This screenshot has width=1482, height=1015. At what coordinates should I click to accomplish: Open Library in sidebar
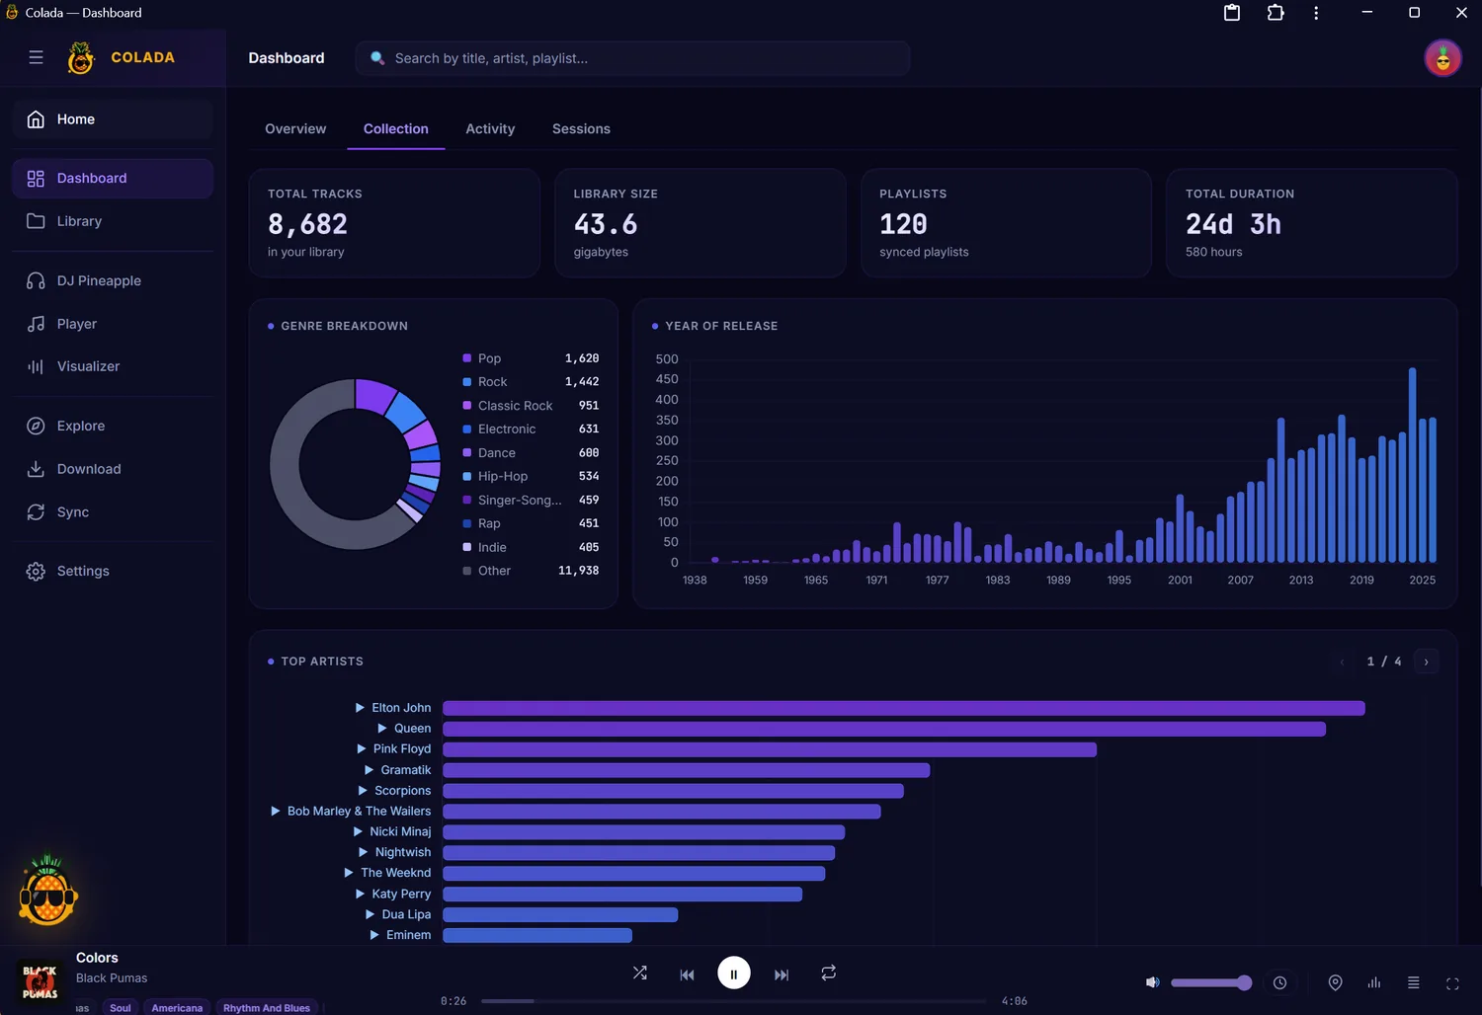[x=113, y=221]
